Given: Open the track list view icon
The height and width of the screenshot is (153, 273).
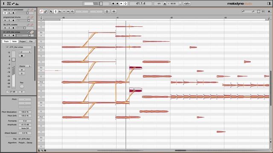Looking at the screenshot, I should [9, 3].
